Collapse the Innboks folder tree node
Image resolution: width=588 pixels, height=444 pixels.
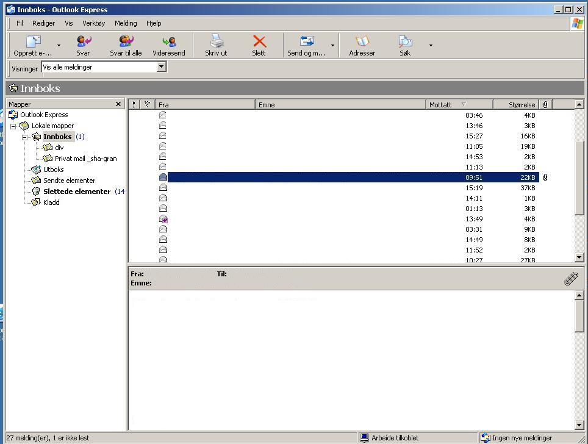click(25, 137)
